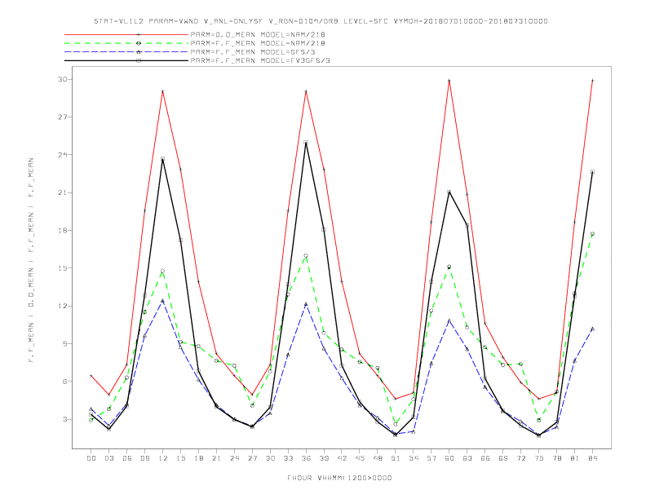Click x-axis tick label 48
This screenshot has height=499, width=646.
pos(378,458)
